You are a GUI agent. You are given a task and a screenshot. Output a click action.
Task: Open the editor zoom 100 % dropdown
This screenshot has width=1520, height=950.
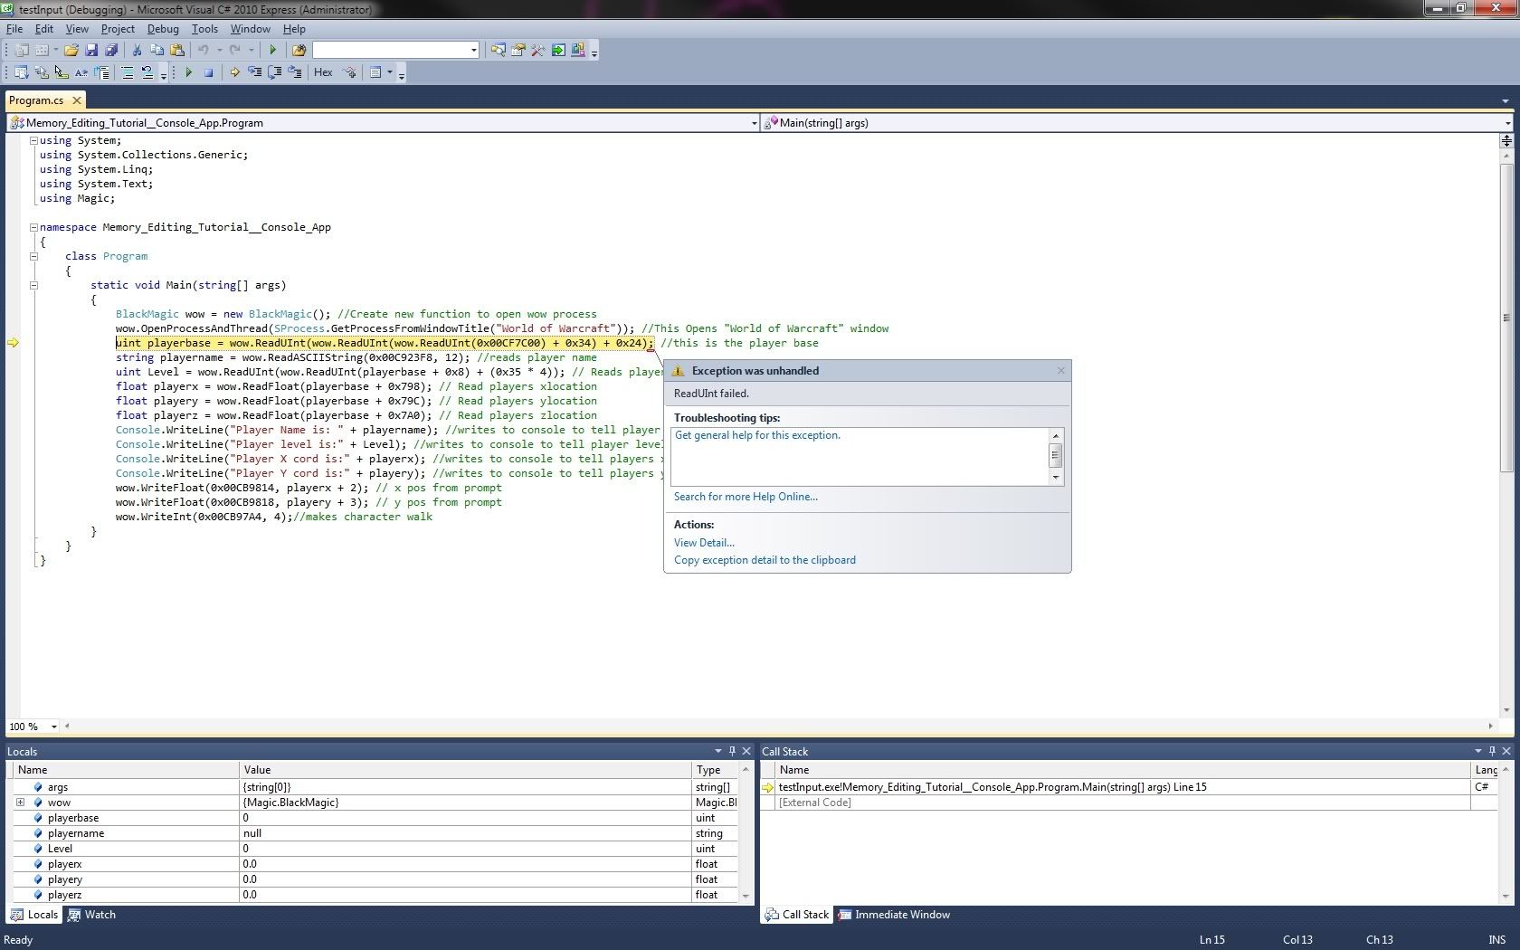(x=54, y=727)
